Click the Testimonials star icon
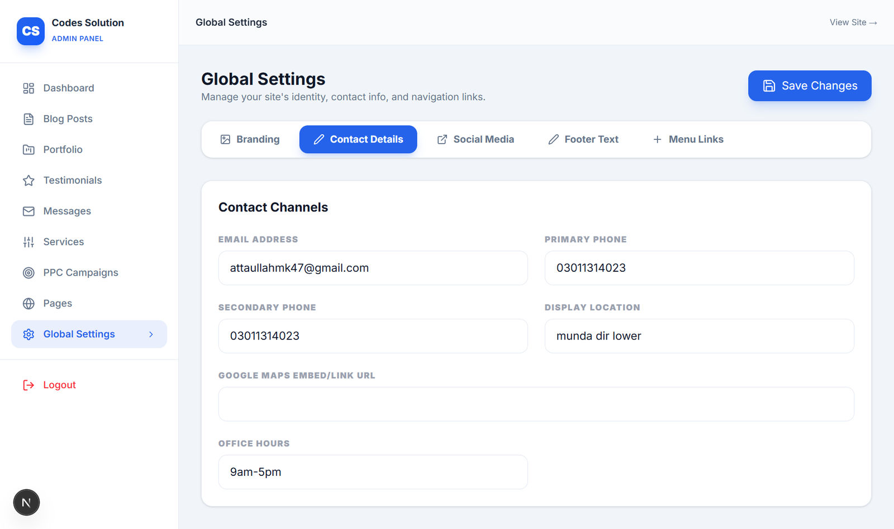The width and height of the screenshot is (894, 529). pos(28,181)
